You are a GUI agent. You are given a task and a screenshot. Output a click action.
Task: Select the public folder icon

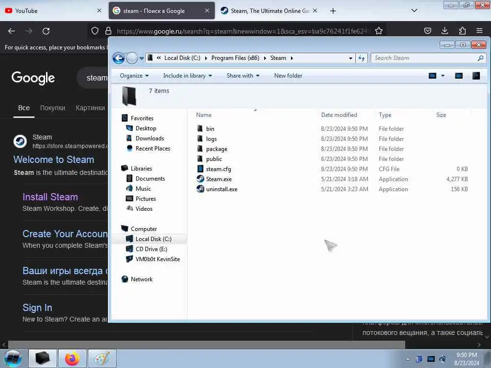200,159
